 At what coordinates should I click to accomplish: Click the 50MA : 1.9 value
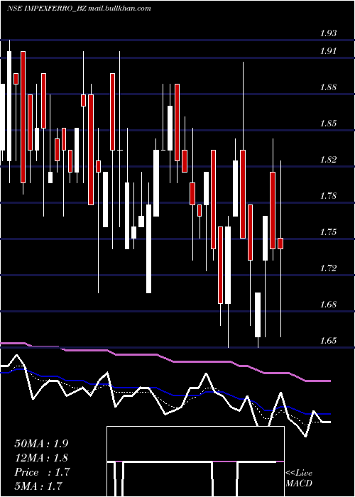41,444
